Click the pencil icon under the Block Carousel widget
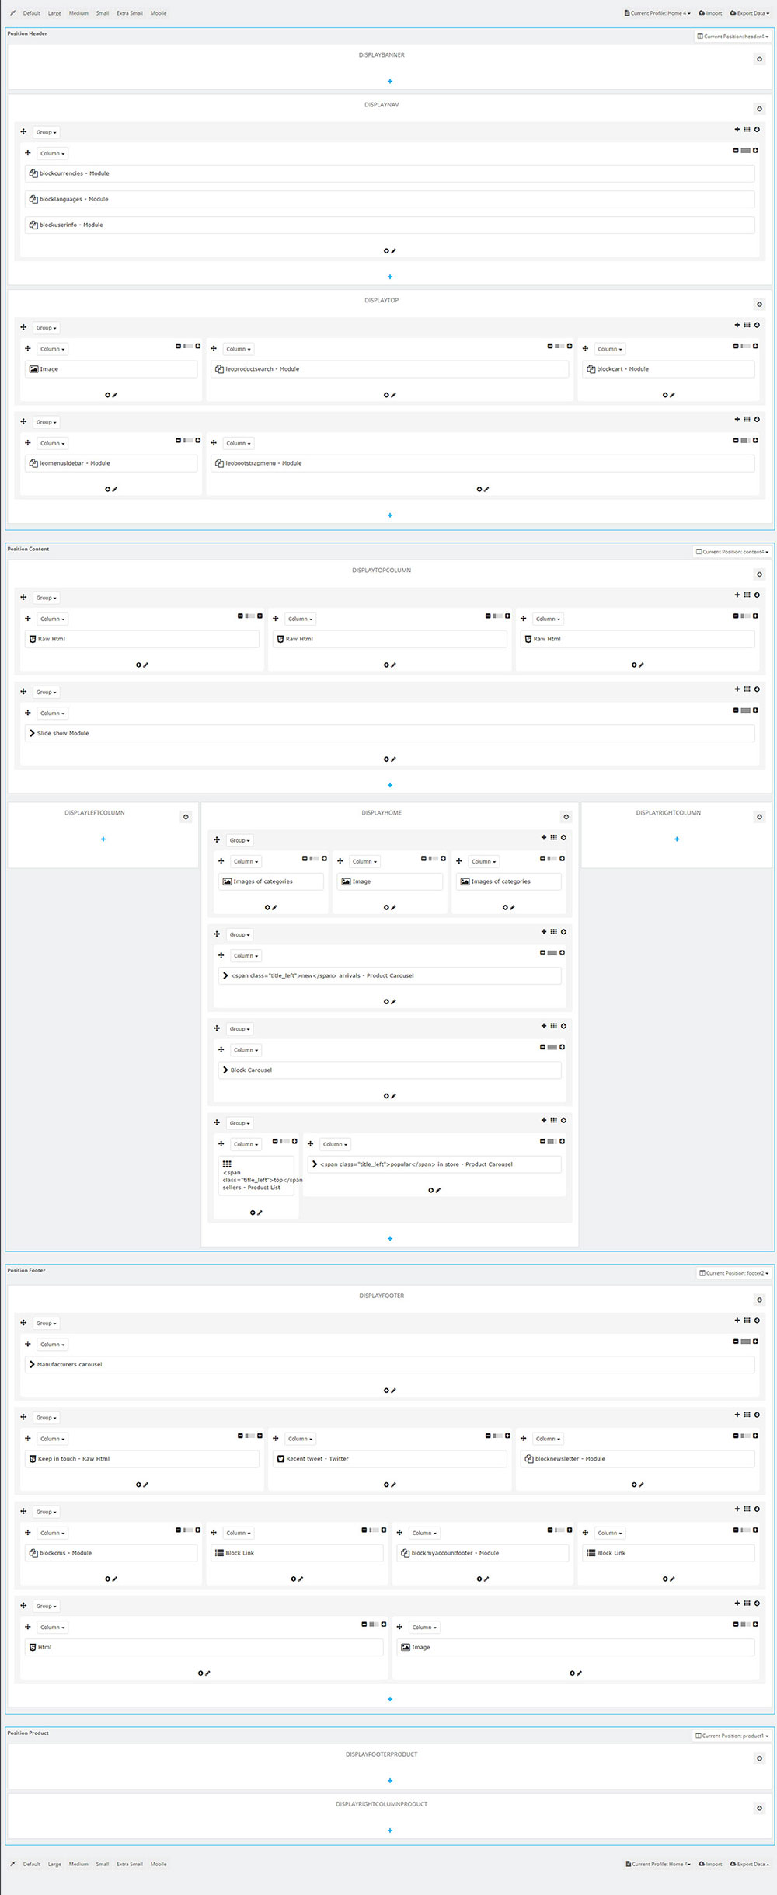 coord(394,1096)
